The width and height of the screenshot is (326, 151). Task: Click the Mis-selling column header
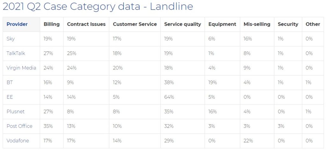tap(257, 24)
